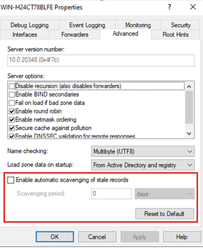
Task: Open Load zone data on startup dropdown
Action: 143,165
